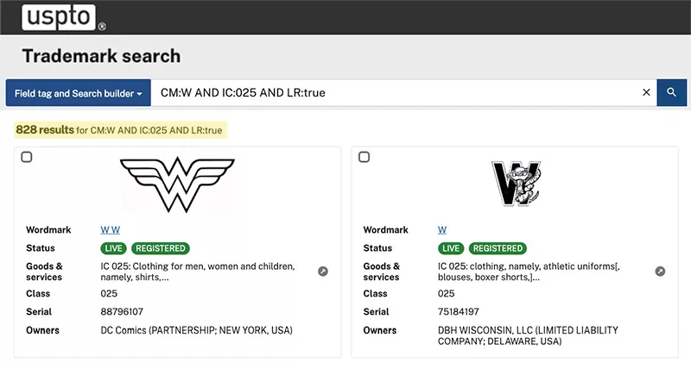Select the W W trademark checkbox

27,157
